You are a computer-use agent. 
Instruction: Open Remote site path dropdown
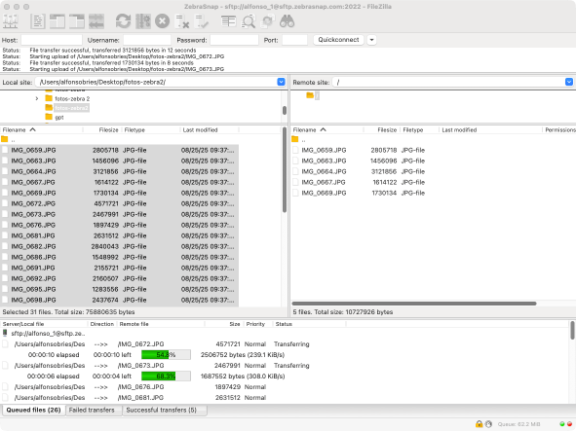[569, 82]
